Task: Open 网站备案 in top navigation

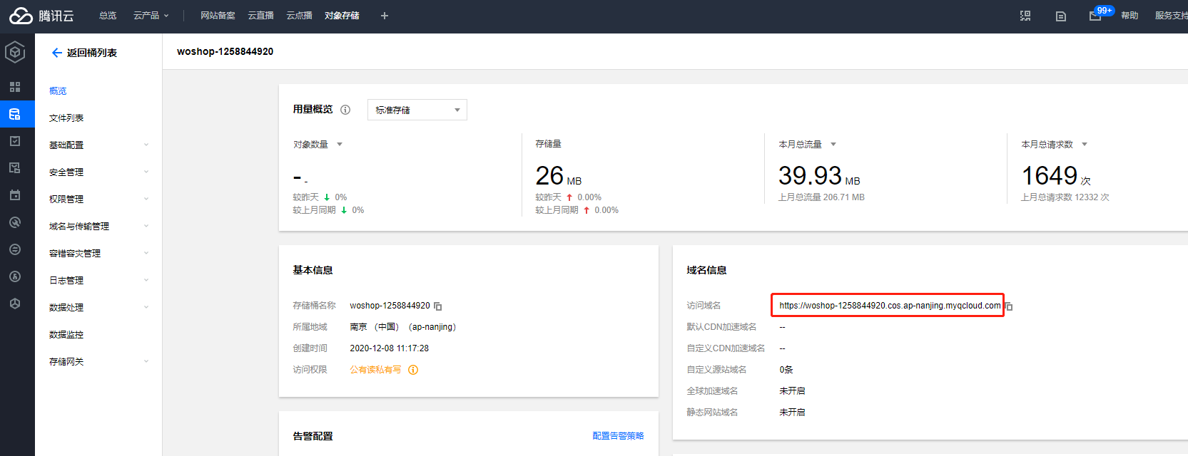Action: [x=218, y=16]
